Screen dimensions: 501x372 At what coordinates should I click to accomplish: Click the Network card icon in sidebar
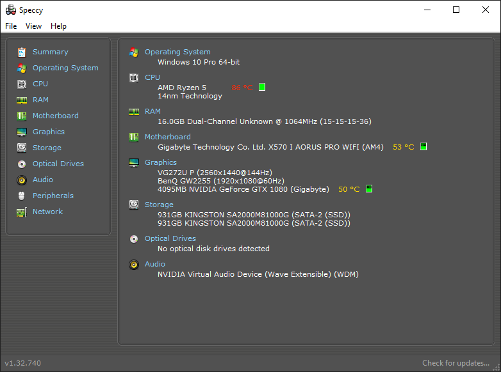[x=22, y=212]
